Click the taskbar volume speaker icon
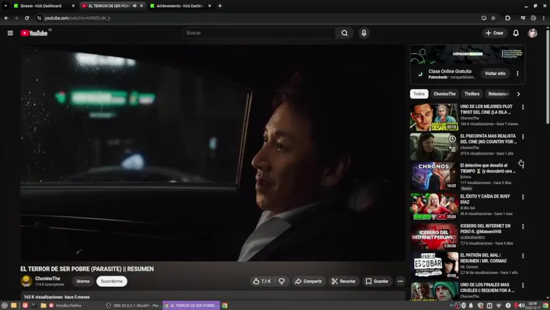Screen dimensions: 550x310 522,306
